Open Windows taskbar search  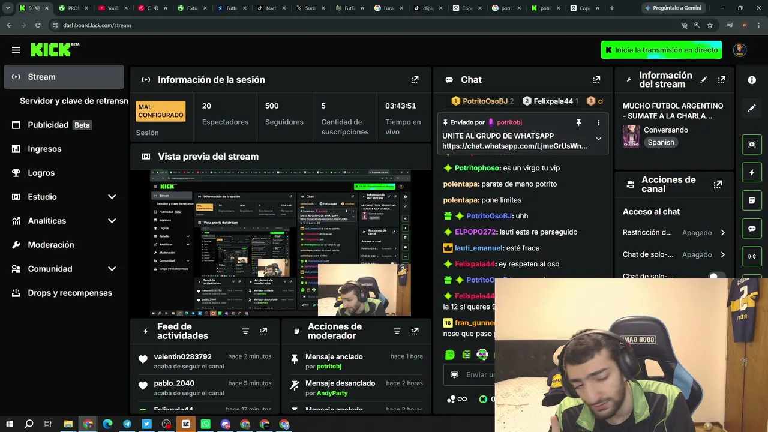pyautogui.click(x=29, y=424)
